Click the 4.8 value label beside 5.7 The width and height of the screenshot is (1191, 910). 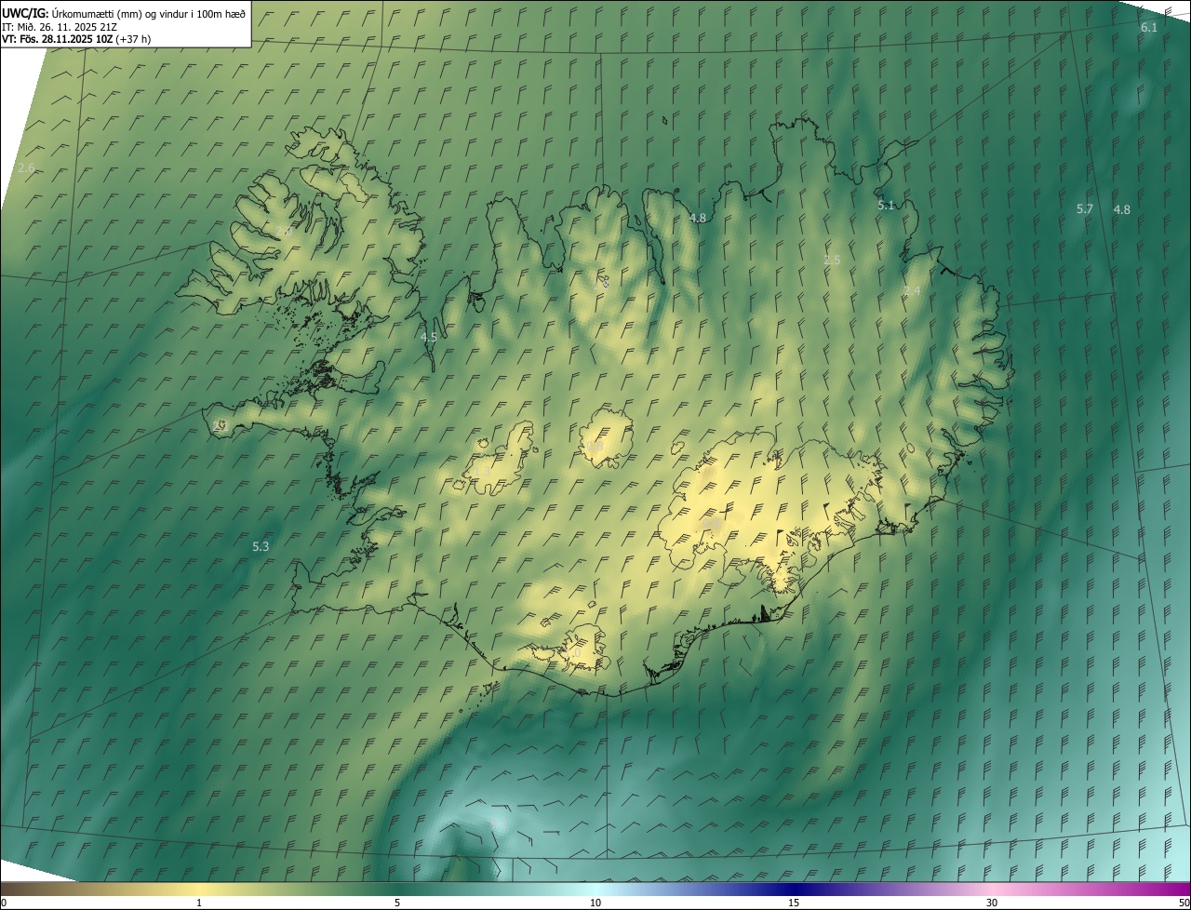click(1122, 210)
